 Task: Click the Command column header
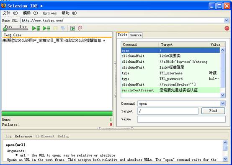tap(140, 44)
